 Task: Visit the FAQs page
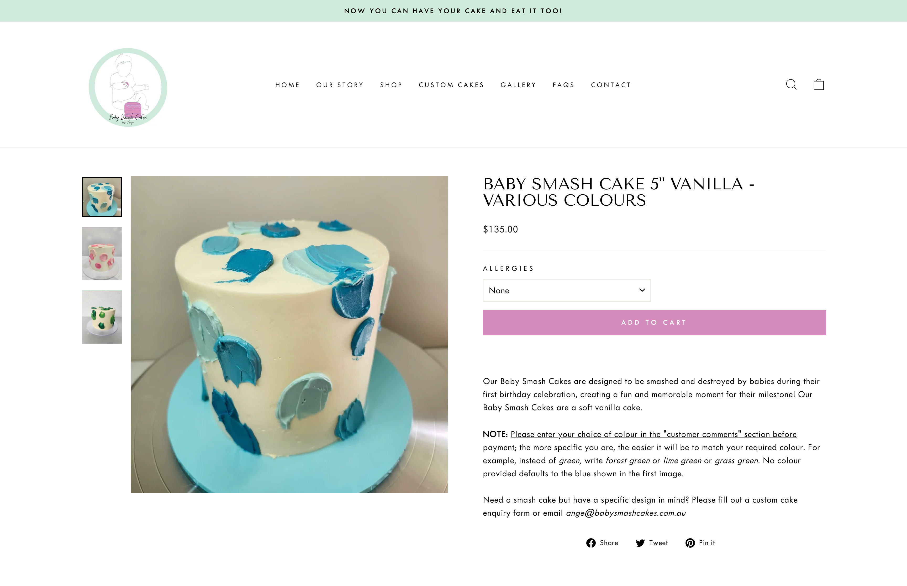pyautogui.click(x=563, y=85)
